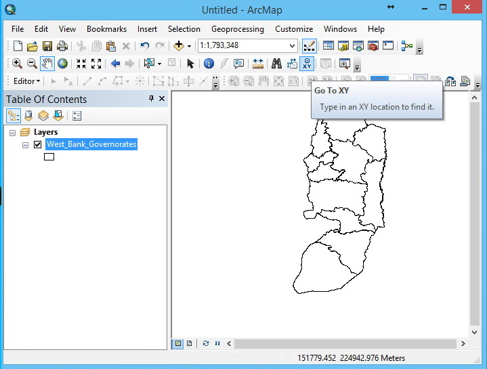The image size is (487, 369).
Task: Open the Python window icon
Action: pyautogui.click(x=388, y=46)
